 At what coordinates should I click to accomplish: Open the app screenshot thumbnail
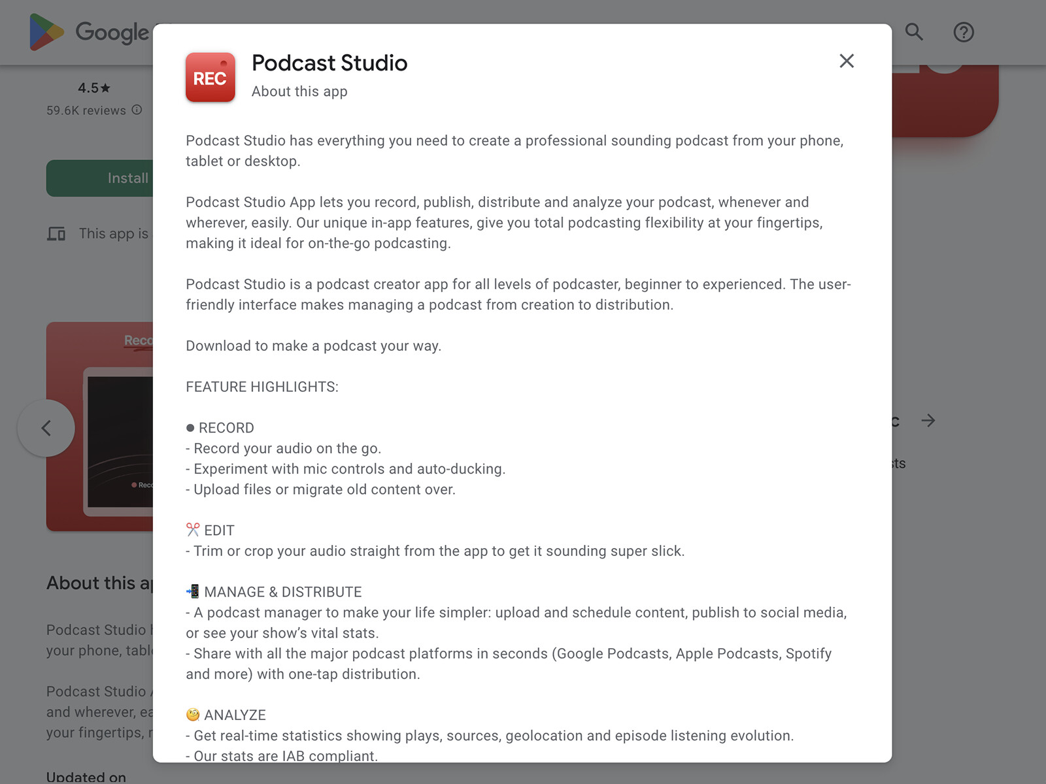click(x=99, y=426)
